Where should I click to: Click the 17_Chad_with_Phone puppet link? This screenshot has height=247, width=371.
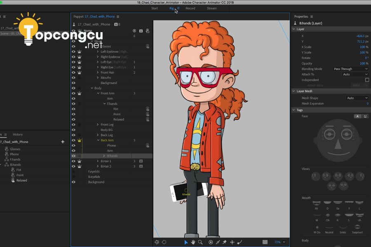point(100,16)
